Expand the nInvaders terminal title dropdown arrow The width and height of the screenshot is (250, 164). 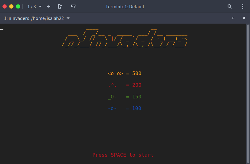(68, 18)
